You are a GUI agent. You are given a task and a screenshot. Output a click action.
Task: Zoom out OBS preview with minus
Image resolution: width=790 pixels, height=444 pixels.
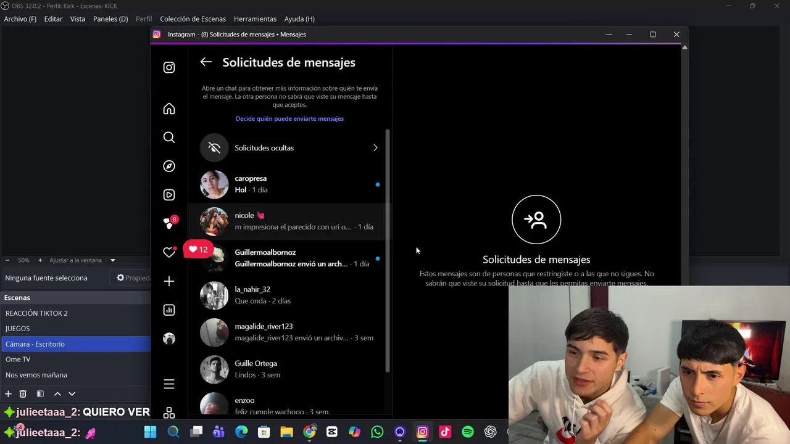coord(7,260)
